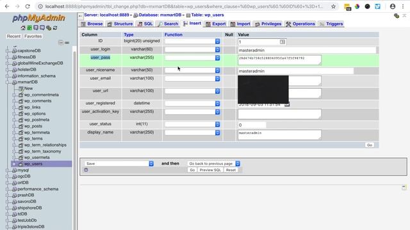Image resolution: width=410 pixels, height=230 pixels.
Task: Click the Go button beside Preview SQL
Action: pos(192,170)
